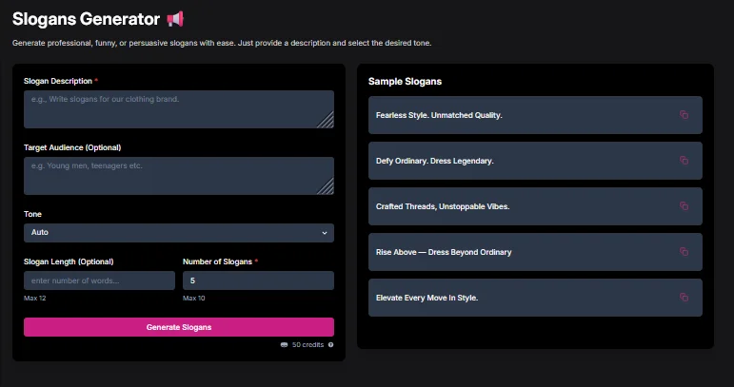
Task: Open the Tone dropdown set to Auto
Action: tap(178, 233)
